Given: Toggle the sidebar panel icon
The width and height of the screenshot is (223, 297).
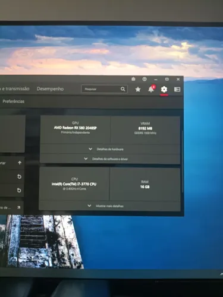Looking at the screenshot, I should click(177, 89).
